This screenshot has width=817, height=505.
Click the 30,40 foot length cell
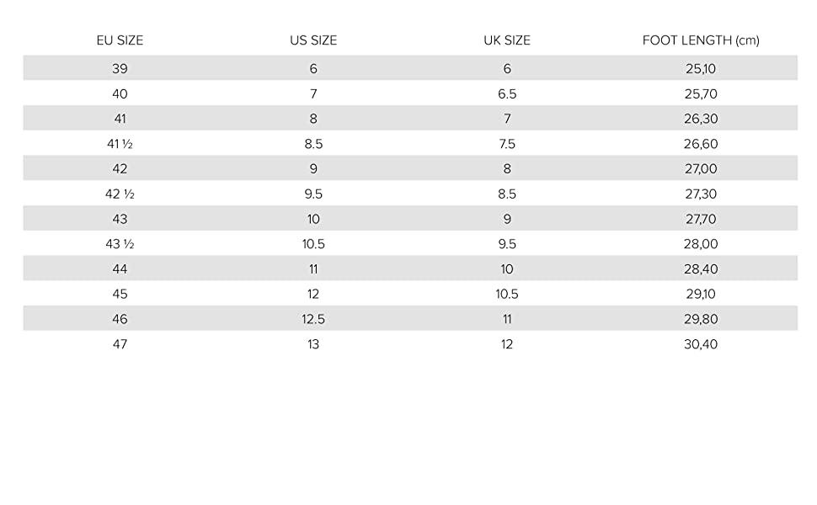coord(701,344)
